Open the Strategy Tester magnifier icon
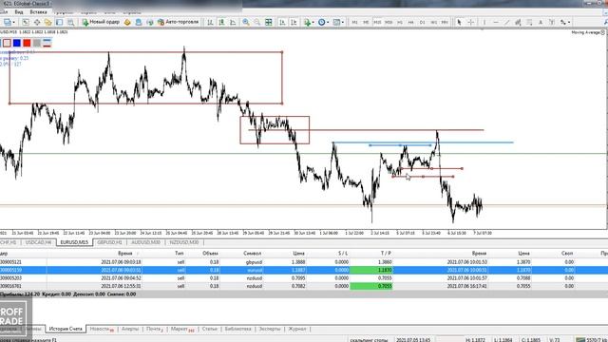Image resolution: width=608 pixels, height=342 pixels. pyautogui.click(x=70, y=22)
